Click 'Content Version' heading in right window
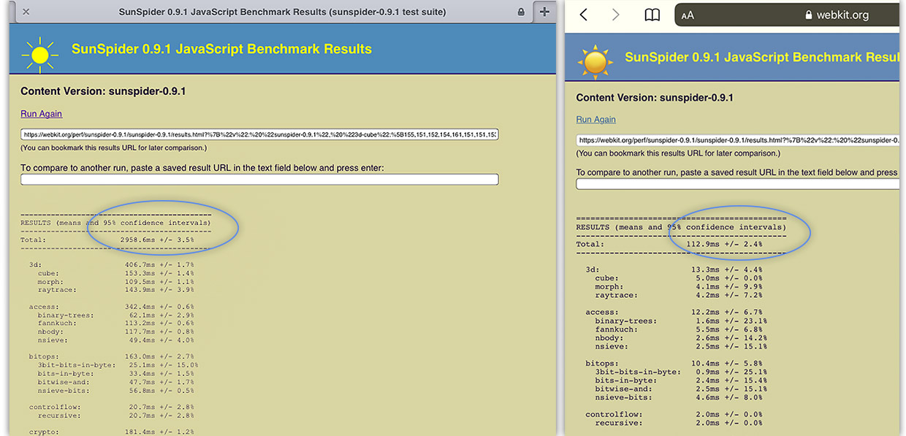 (655, 97)
